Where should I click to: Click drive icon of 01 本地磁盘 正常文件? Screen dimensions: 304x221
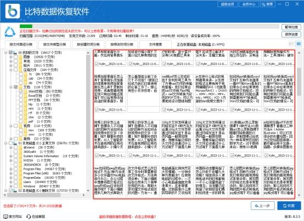(x=15, y=143)
